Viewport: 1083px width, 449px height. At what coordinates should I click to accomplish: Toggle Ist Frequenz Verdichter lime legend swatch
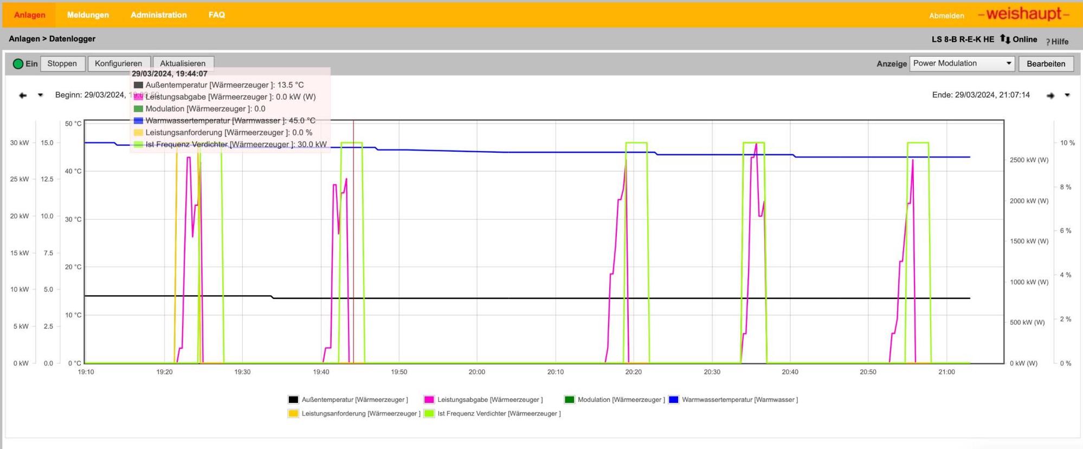(429, 414)
